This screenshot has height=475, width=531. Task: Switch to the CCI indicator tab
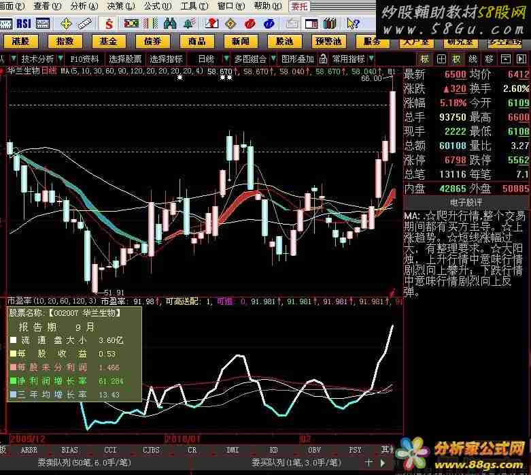tap(110, 450)
